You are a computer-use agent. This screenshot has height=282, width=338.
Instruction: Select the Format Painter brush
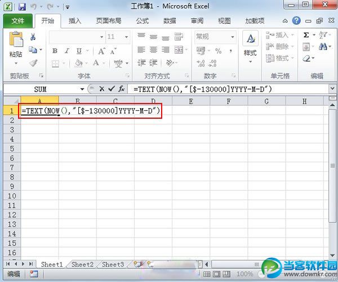[33, 63]
